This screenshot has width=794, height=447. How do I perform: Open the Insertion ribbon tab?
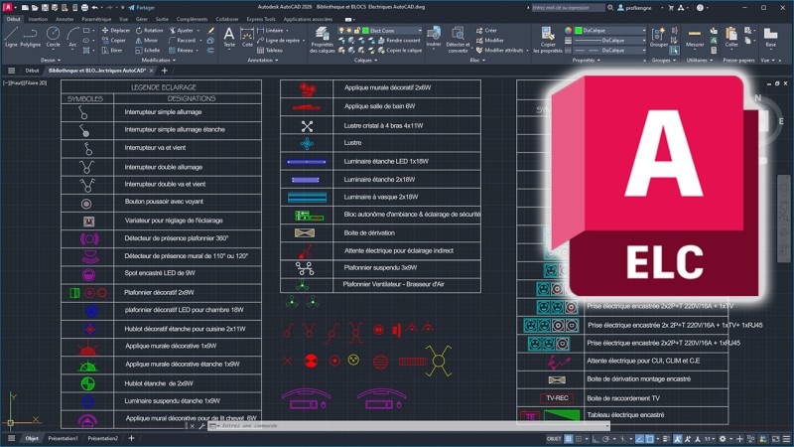coord(38,19)
